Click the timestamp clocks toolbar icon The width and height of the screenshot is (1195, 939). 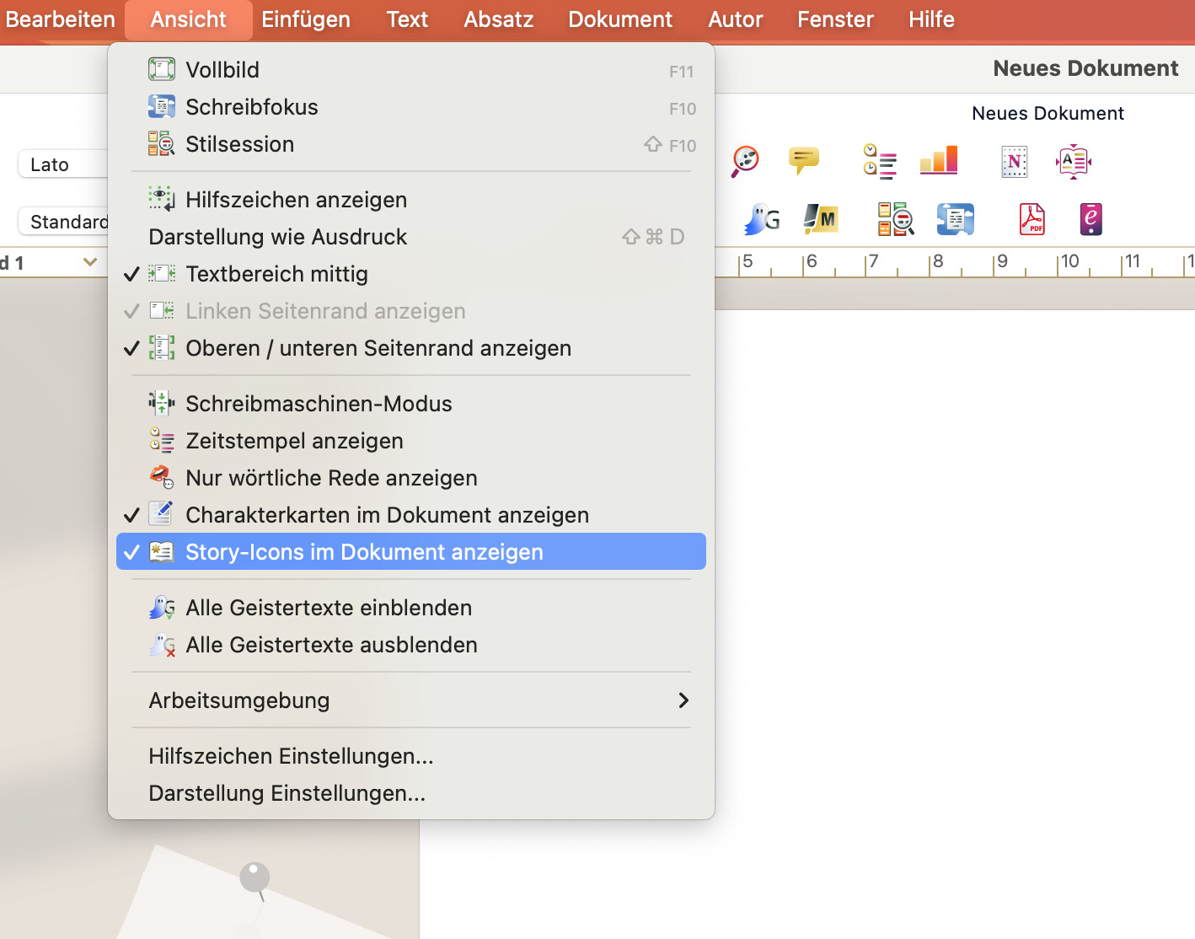[880, 161]
